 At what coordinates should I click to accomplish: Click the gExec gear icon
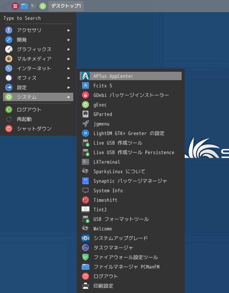85,105
